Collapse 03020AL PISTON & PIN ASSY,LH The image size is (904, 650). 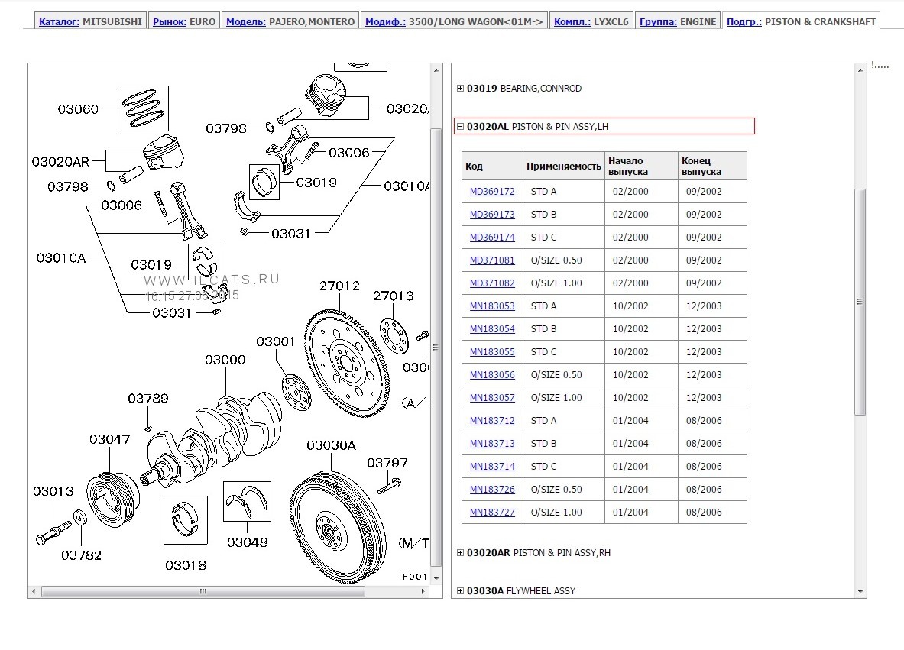pos(460,127)
